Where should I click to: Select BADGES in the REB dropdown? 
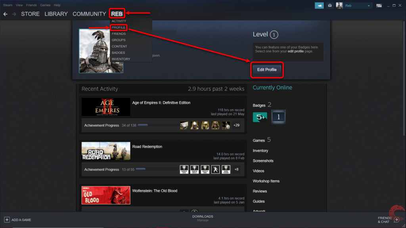[118, 53]
